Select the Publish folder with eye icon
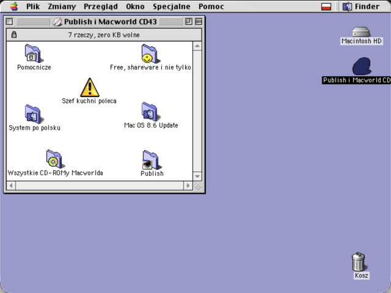 click(x=152, y=160)
